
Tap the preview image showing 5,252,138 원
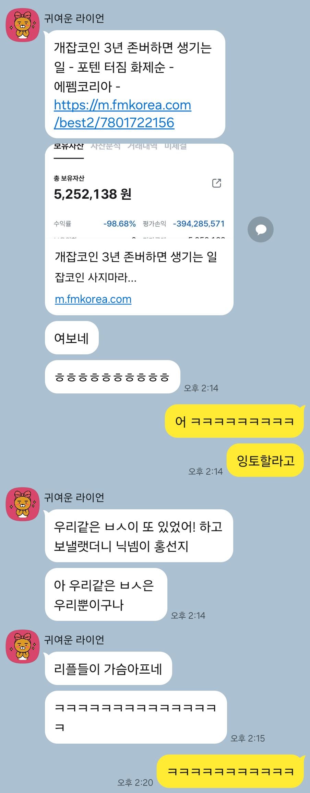click(x=139, y=191)
